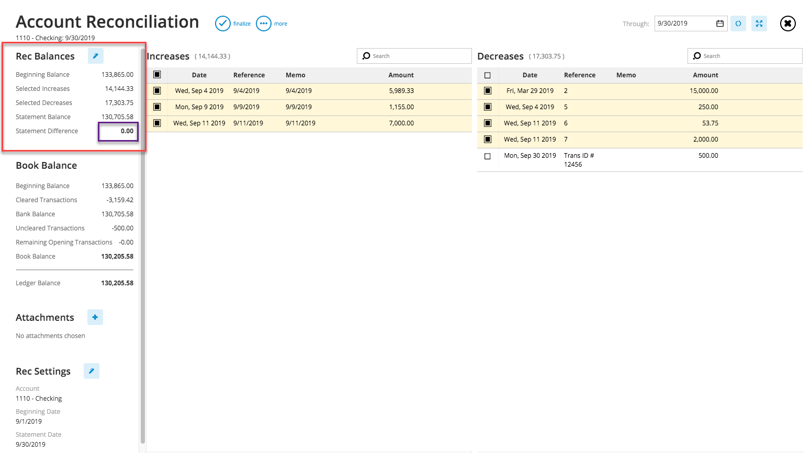Open the more options ellipsis icon
811x453 pixels.
[x=264, y=24]
